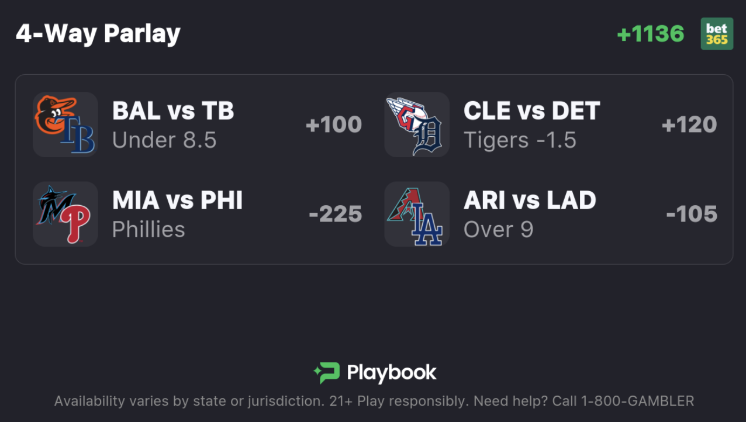Click the green Playbook logo icon
The image size is (746, 422).
click(x=326, y=373)
